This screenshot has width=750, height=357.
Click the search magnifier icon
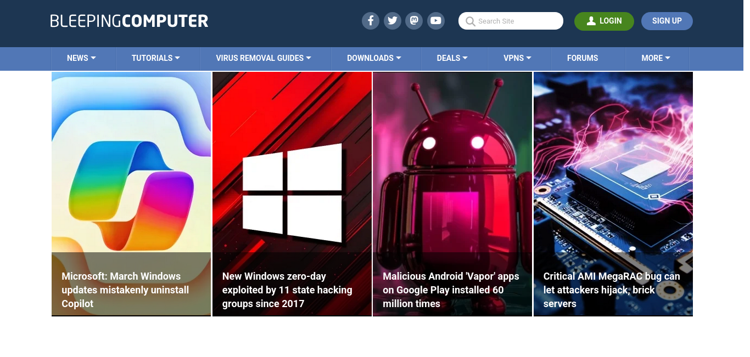tap(471, 21)
